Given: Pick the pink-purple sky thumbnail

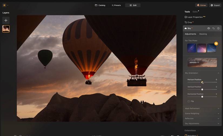Looking at the screenshot, I should coord(202,48).
